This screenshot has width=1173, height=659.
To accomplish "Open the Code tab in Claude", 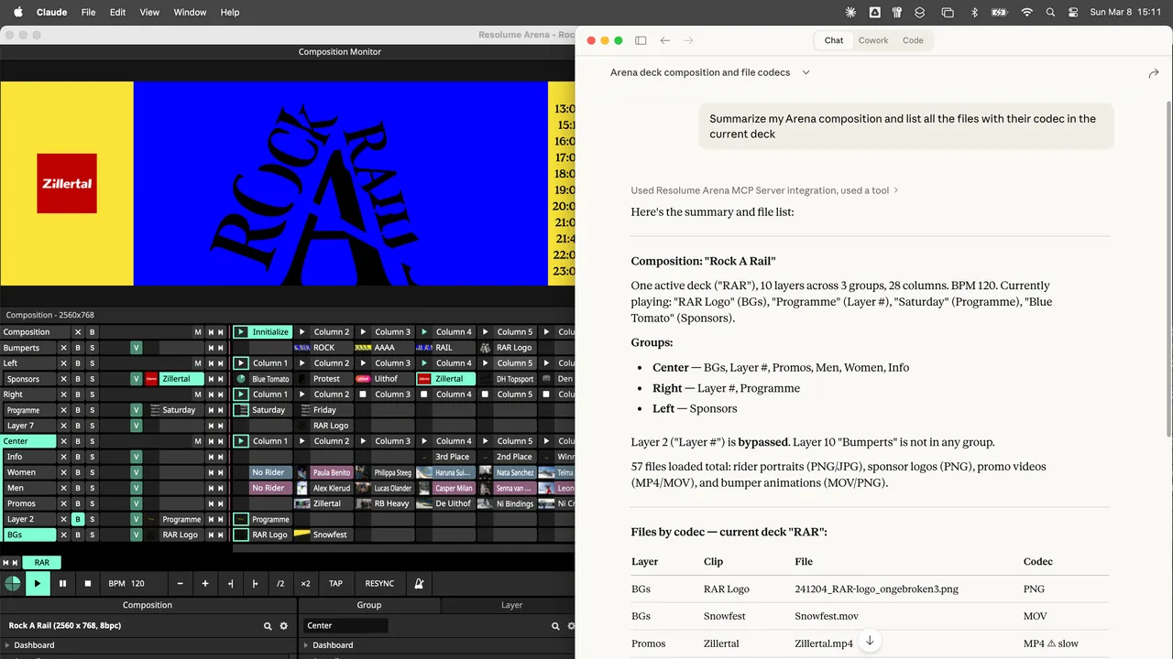I will pyautogui.click(x=913, y=40).
